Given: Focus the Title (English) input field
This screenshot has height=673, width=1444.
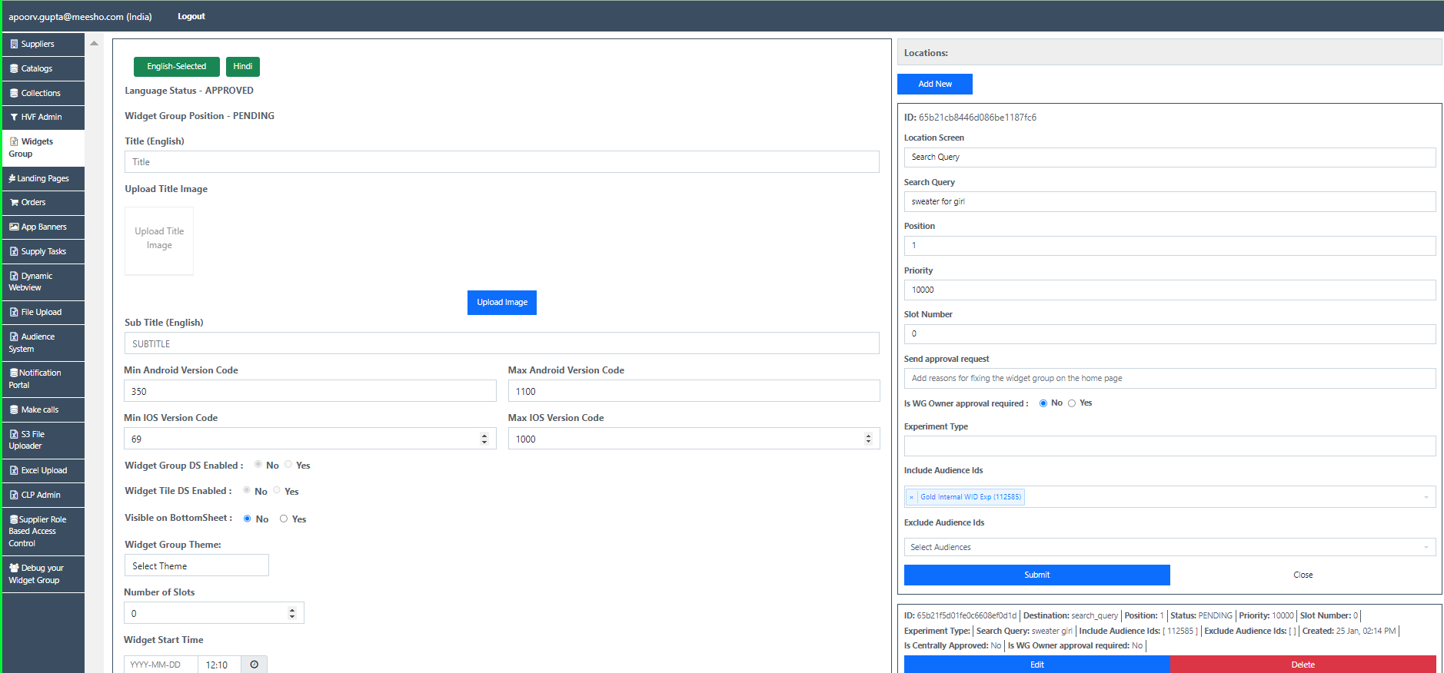Looking at the screenshot, I should (x=502, y=162).
